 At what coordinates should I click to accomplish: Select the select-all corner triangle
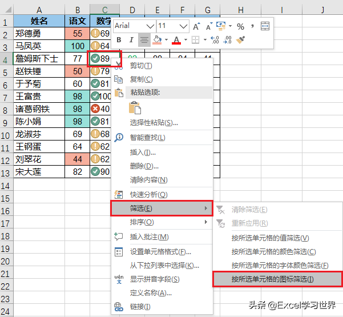tap(9, 10)
